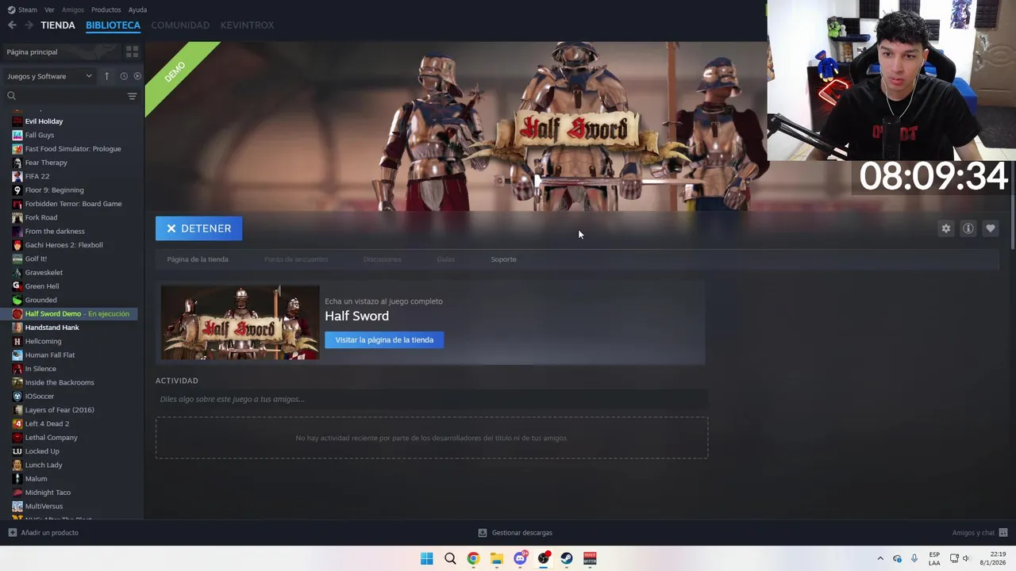Open the Discusiones link
This screenshot has height=571, width=1016.
pyautogui.click(x=383, y=259)
